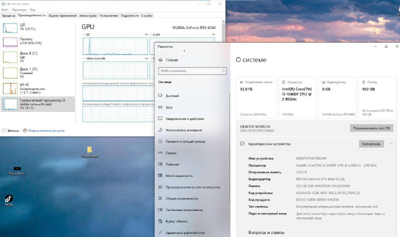The height and width of the screenshot is (237, 400).
Task: Click the Код устройства ID value
Action: coord(328,193)
